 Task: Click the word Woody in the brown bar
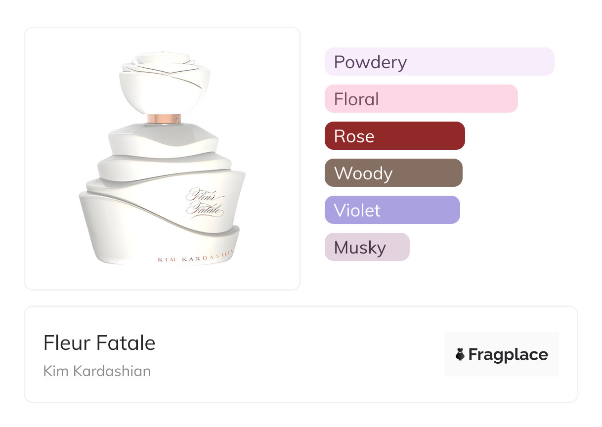pos(363,173)
